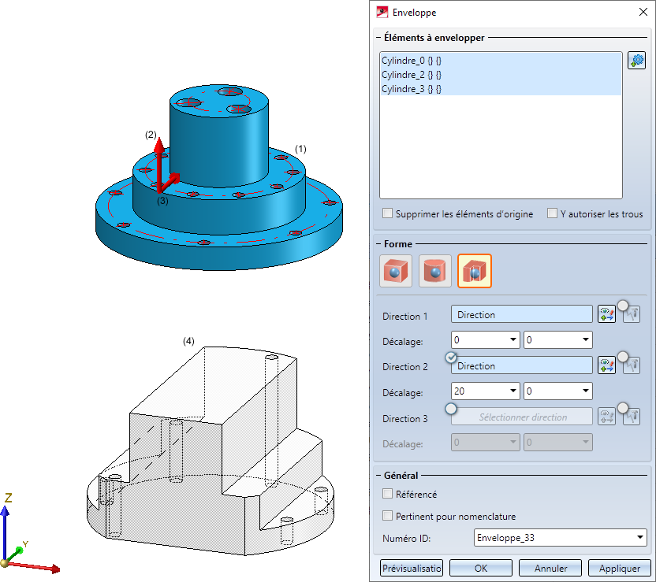Select the extruded contour envelope shape
The height and width of the screenshot is (582, 656).
475,271
